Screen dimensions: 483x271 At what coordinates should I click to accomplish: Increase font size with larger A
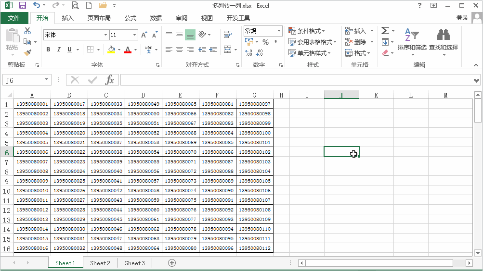pos(144,35)
